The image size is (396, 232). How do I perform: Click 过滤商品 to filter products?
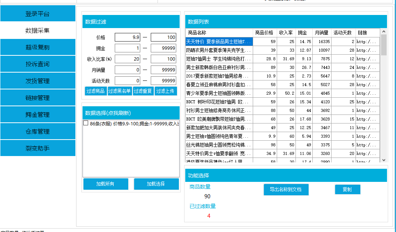pyautogui.click(x=95, y=91)
